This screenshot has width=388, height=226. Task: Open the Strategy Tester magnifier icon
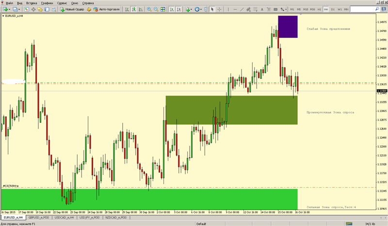(53, 9)
